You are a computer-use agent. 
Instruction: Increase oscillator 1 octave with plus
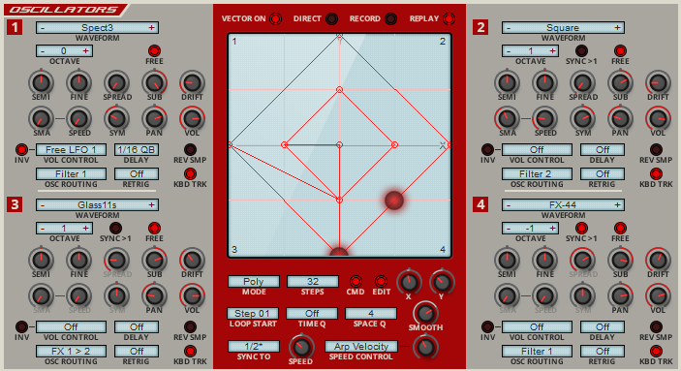(86, 51)
